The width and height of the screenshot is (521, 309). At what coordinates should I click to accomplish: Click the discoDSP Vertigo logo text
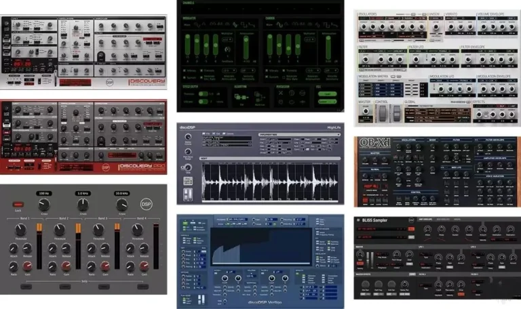point(265,302)
